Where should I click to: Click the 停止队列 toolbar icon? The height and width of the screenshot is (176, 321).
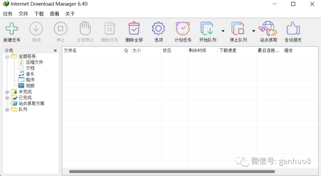238,28
